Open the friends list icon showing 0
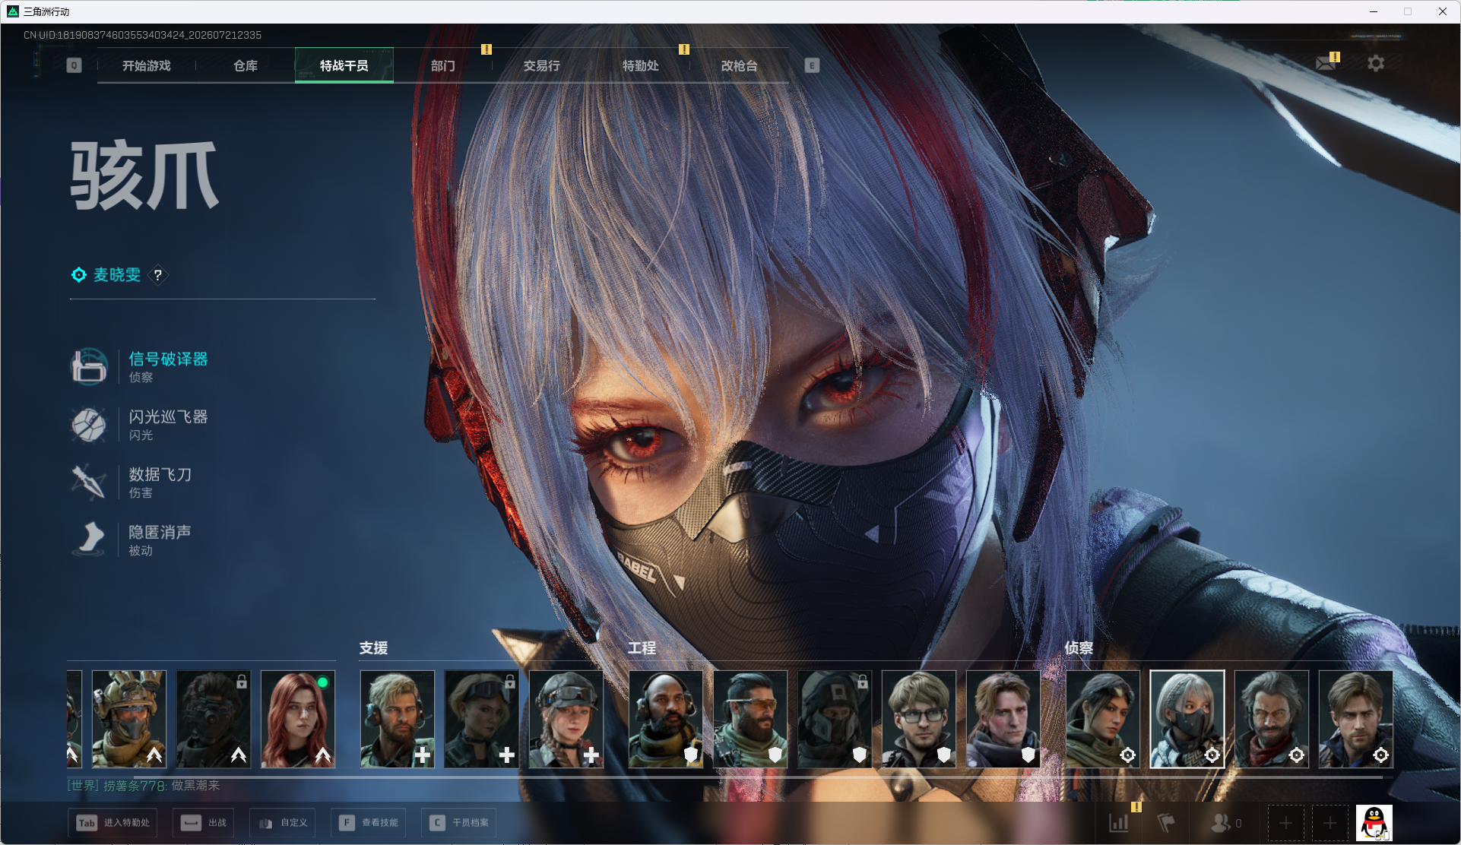The image size is (1461, 845). click(1225, 823)
